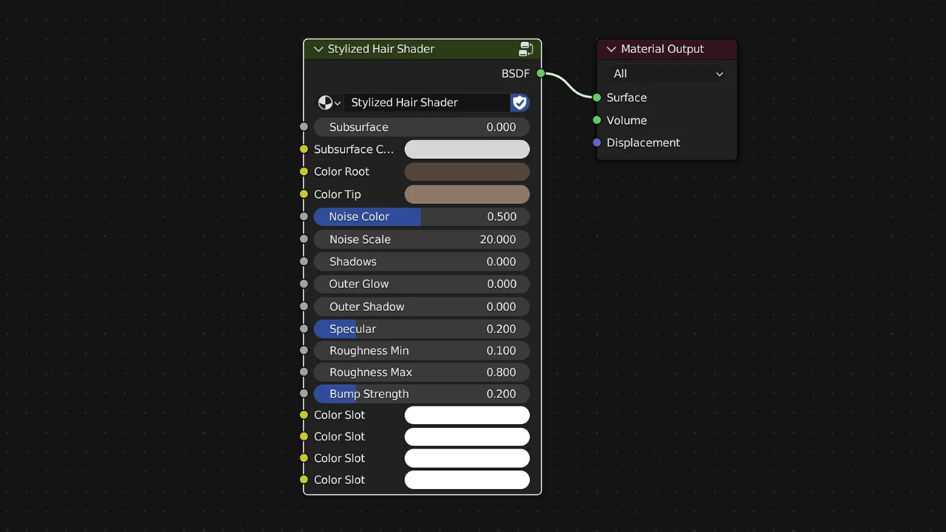Click the Noise Color value slider
The height and width of the screenshot is (532, 946).
(x=422, y=216)
